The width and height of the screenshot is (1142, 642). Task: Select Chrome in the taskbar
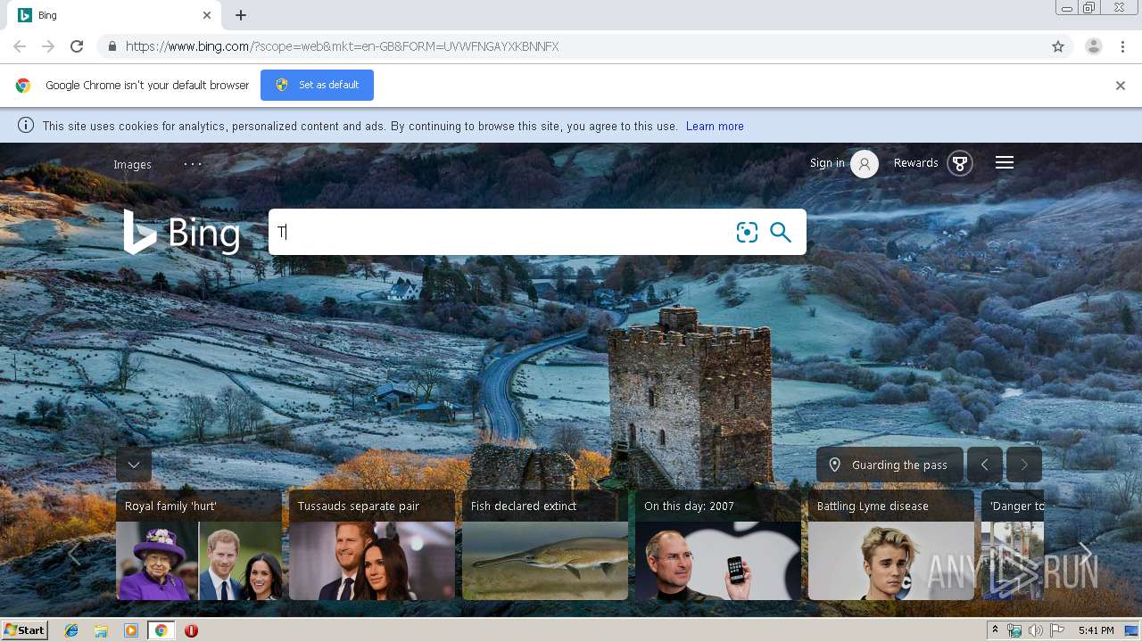click(161, 630)
